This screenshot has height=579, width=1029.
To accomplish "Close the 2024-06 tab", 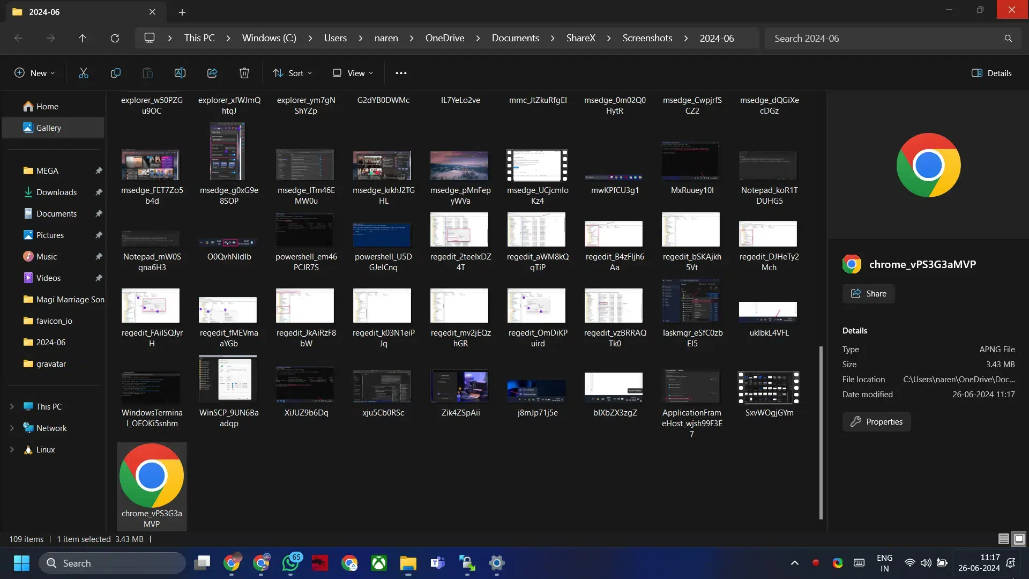I will (152, 12).
